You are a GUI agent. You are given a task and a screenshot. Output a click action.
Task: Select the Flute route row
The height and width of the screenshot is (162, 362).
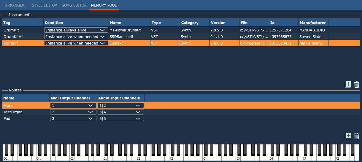click(181, 105)
